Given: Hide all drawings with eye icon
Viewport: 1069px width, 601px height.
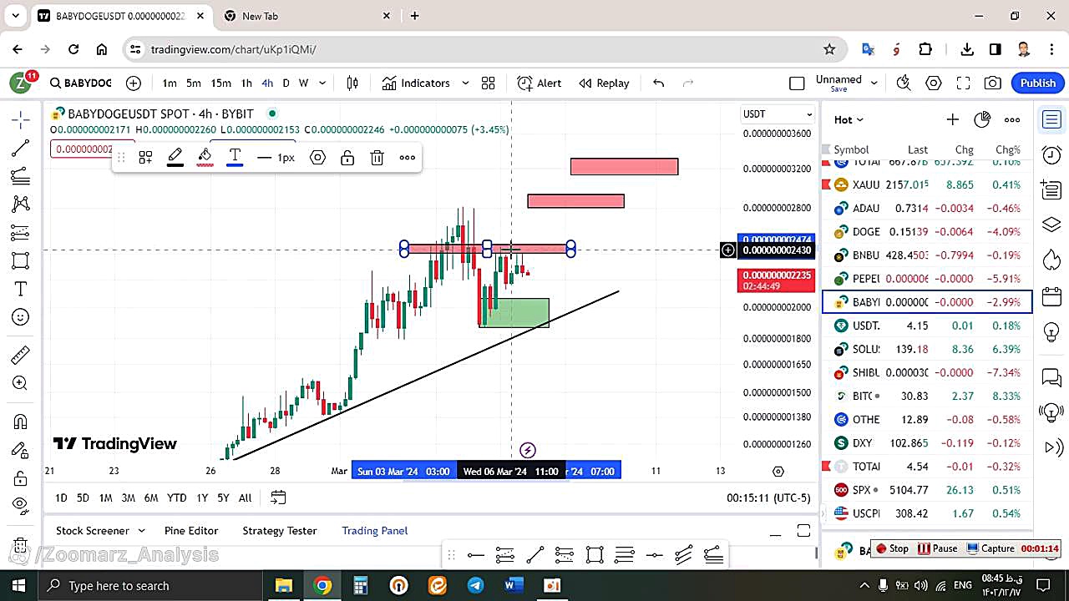Looking at the screenshot, I should [21, 504].
